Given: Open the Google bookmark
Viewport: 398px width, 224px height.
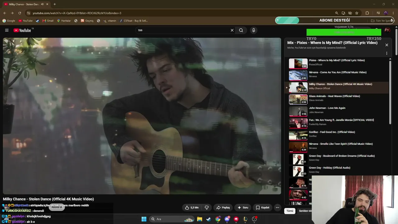Looking at the screenshot, I should [x=9, y=21].
